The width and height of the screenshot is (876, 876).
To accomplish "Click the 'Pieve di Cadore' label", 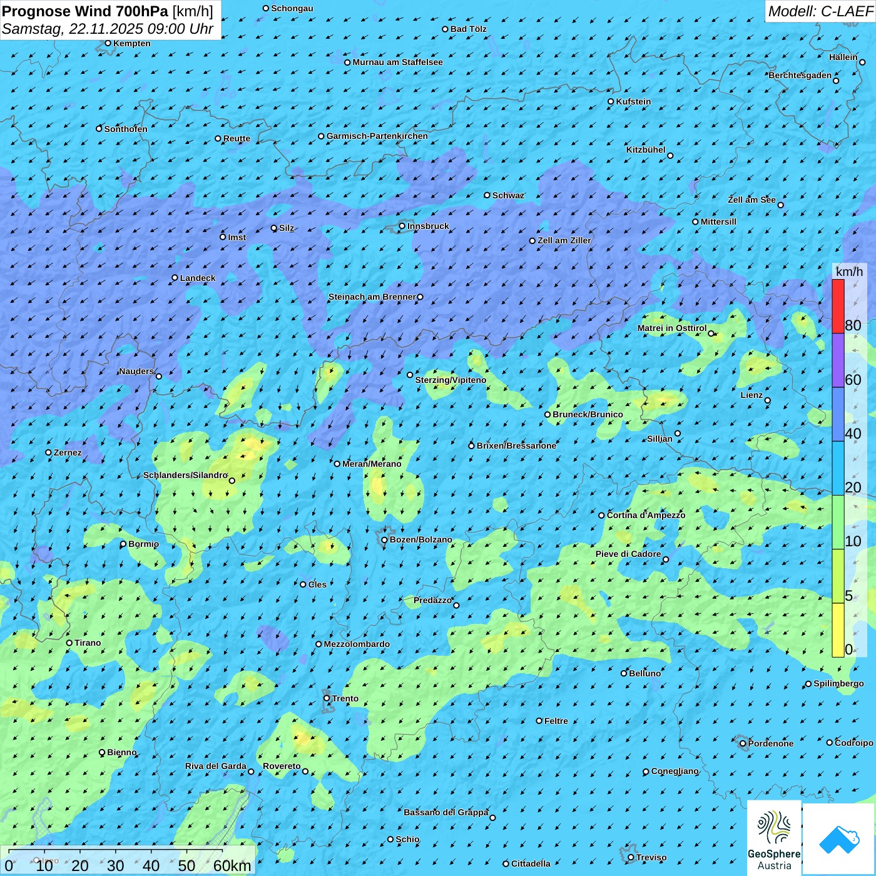I will point(628,554).
